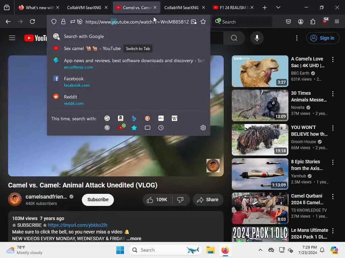
Task: Start YouTube voice search with microphone
Action: click(257, 38)
